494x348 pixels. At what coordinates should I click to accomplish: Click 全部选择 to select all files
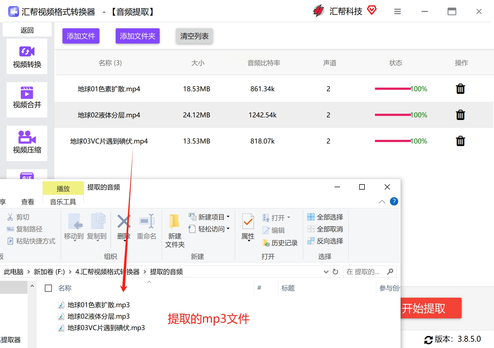pos(325,217)
